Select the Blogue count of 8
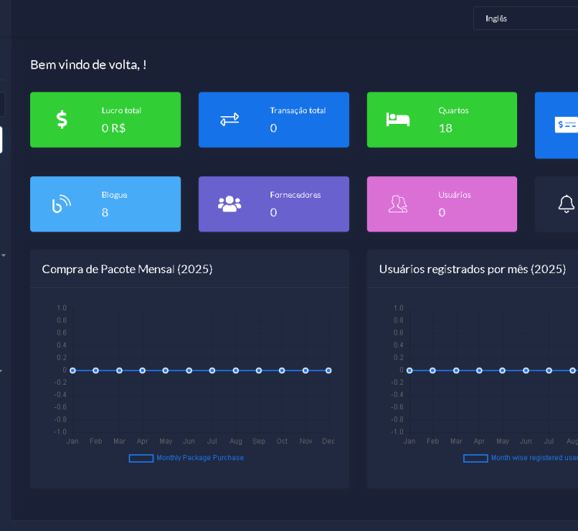578x531 pixels. pos(105,212)
